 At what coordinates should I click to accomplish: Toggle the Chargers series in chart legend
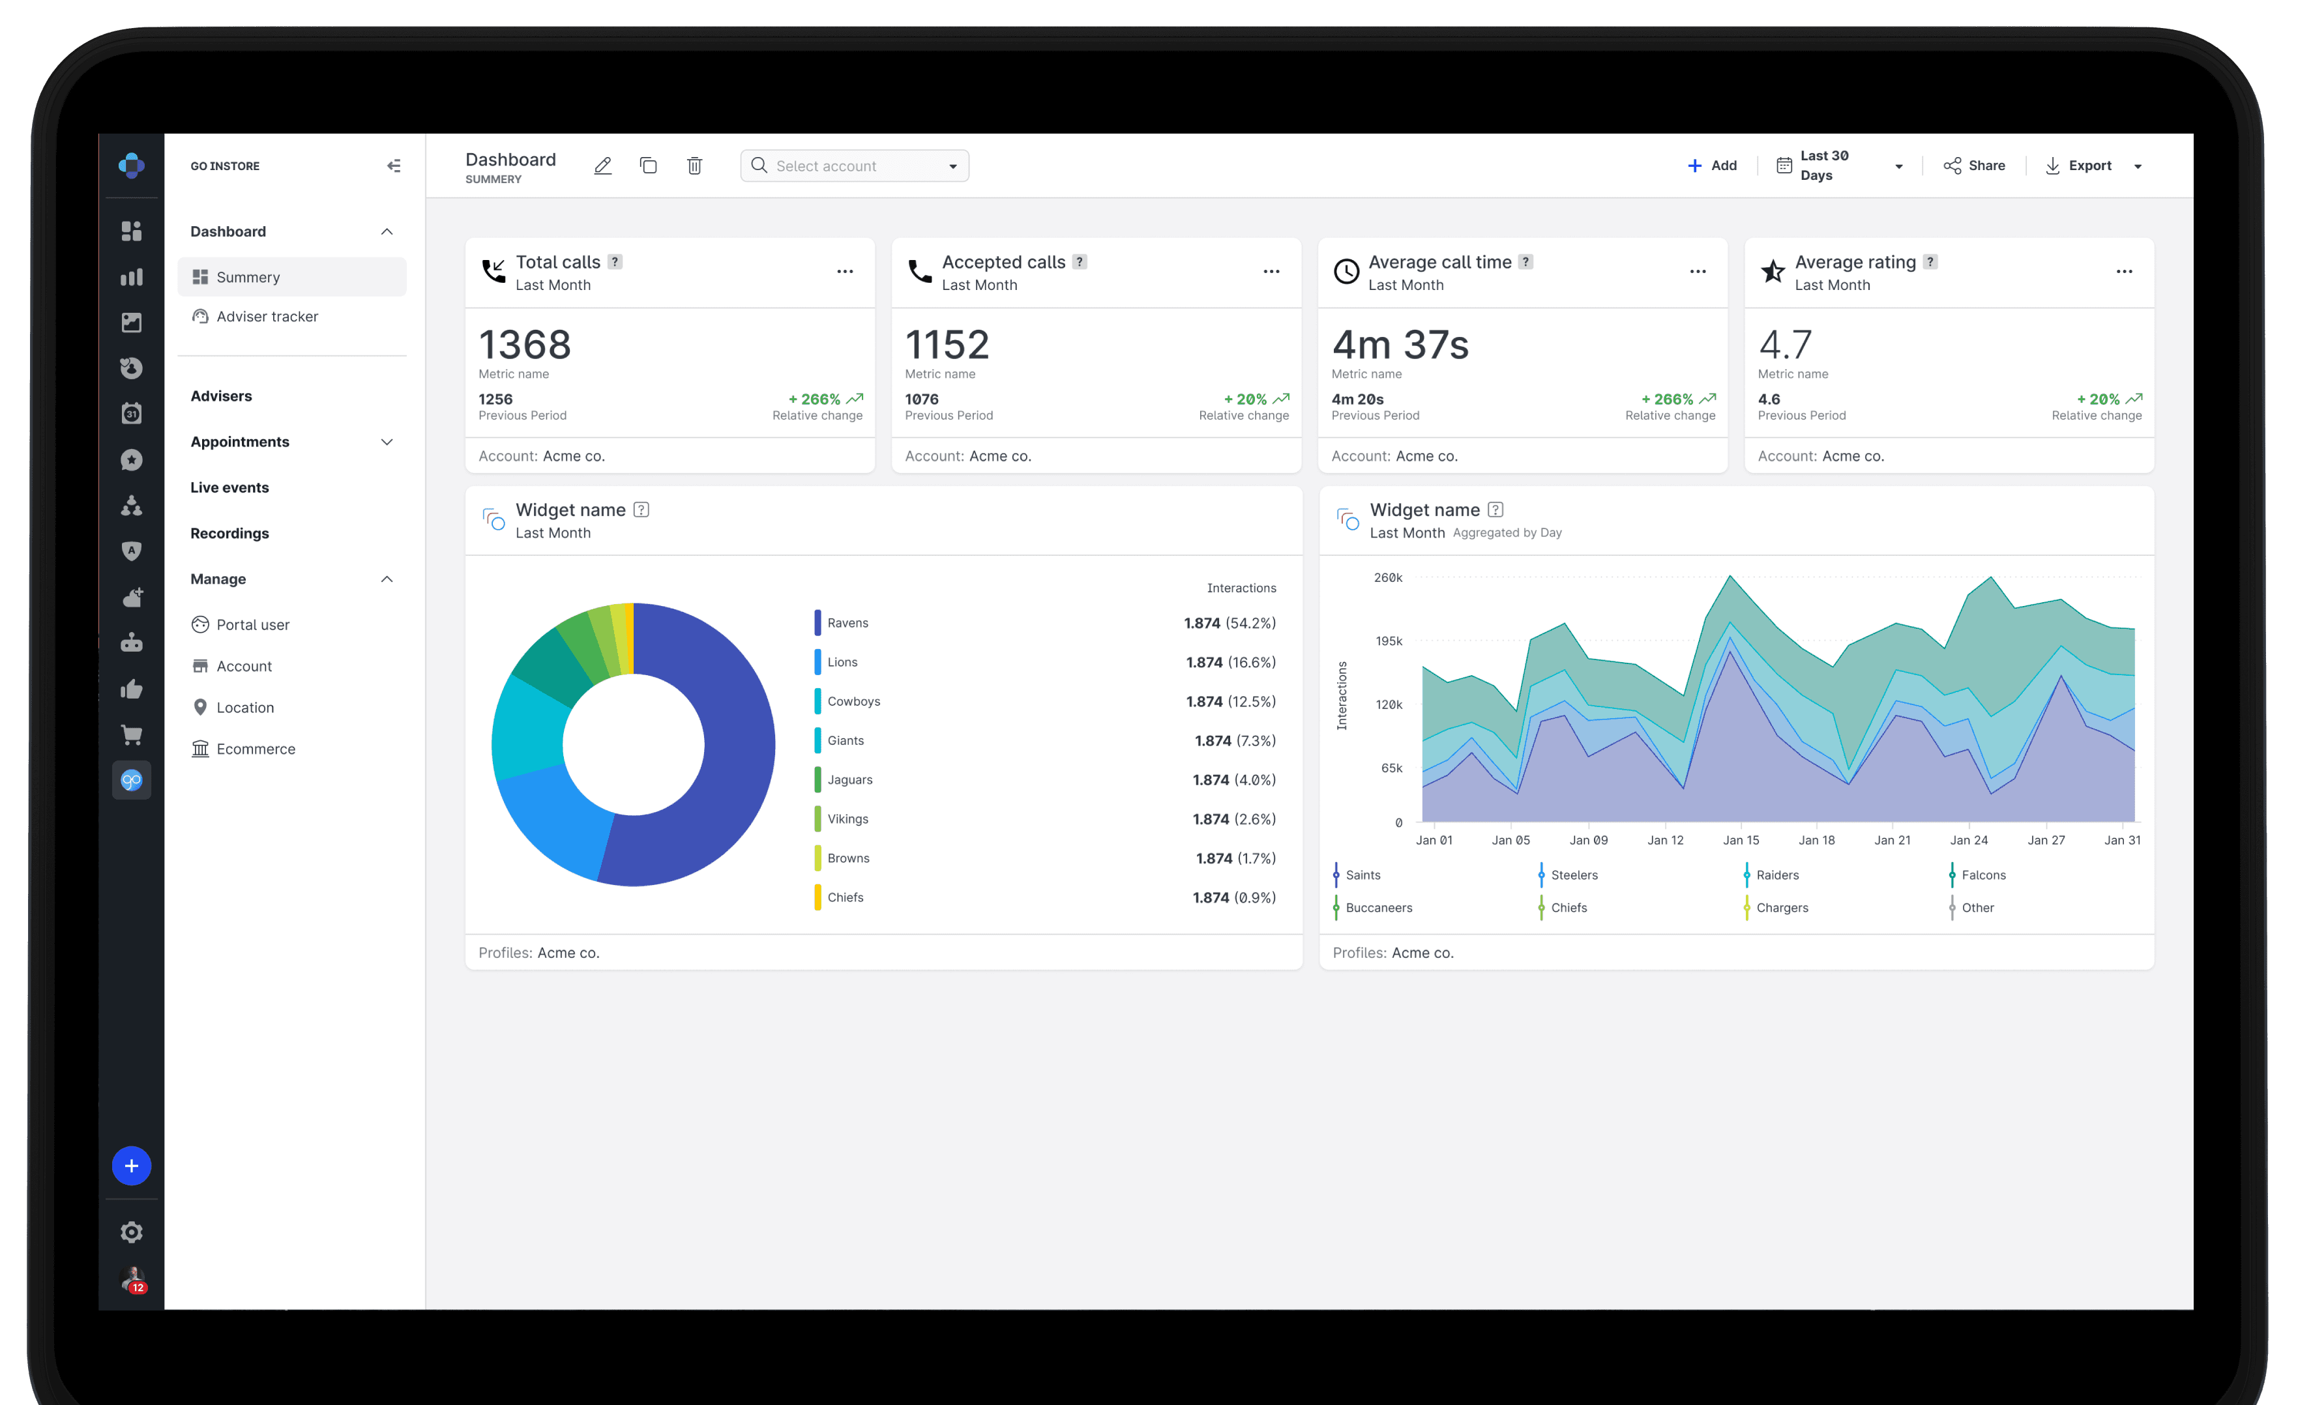tap(1780, 907)
